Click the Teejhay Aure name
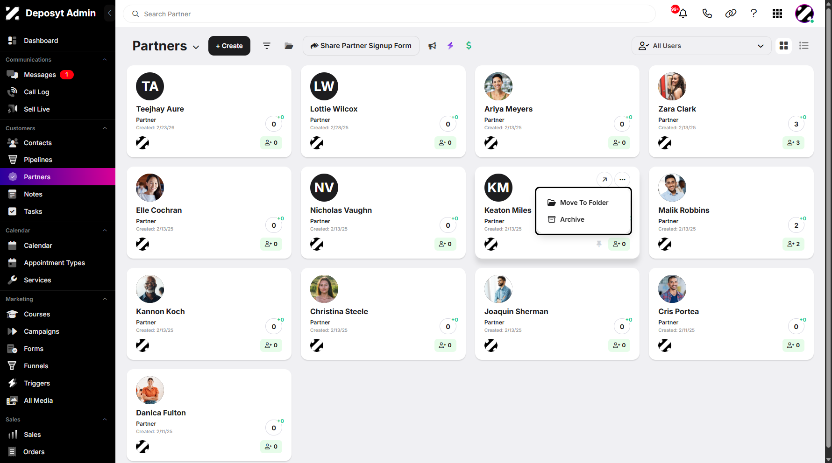 coord(160,109)
